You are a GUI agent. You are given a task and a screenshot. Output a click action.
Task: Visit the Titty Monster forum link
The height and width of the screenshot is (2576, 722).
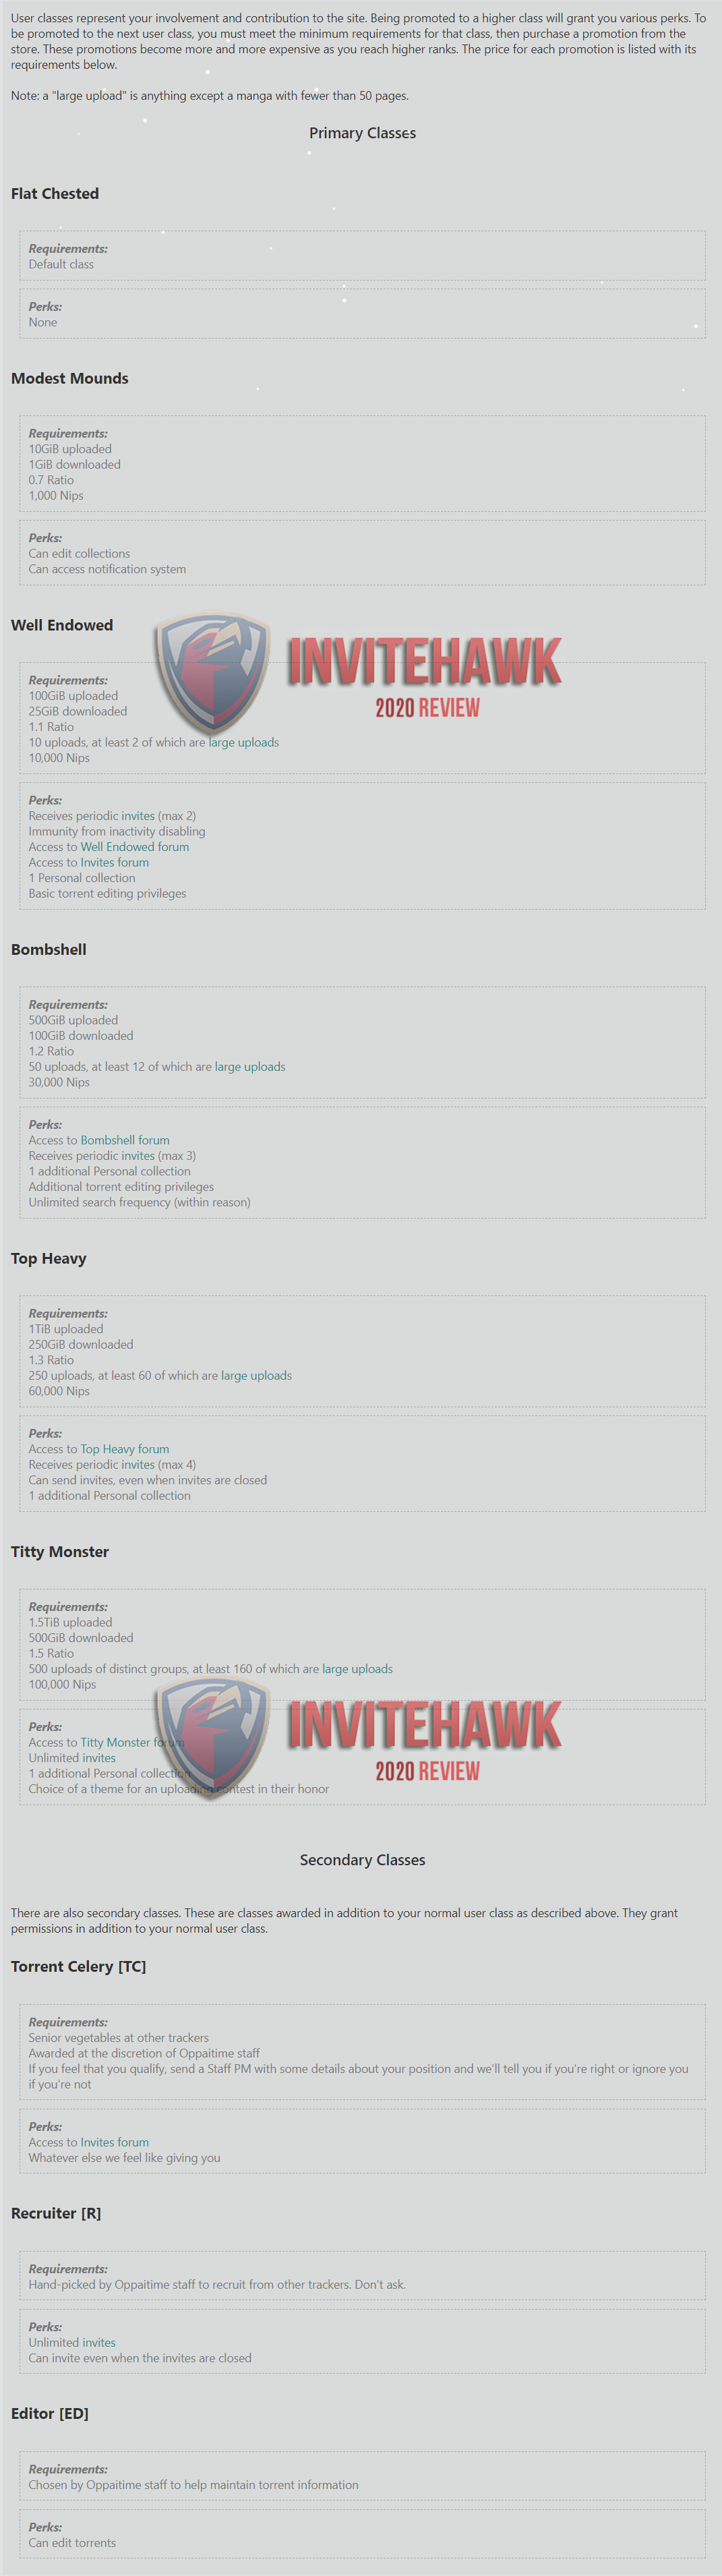[x=132, y=1742]
